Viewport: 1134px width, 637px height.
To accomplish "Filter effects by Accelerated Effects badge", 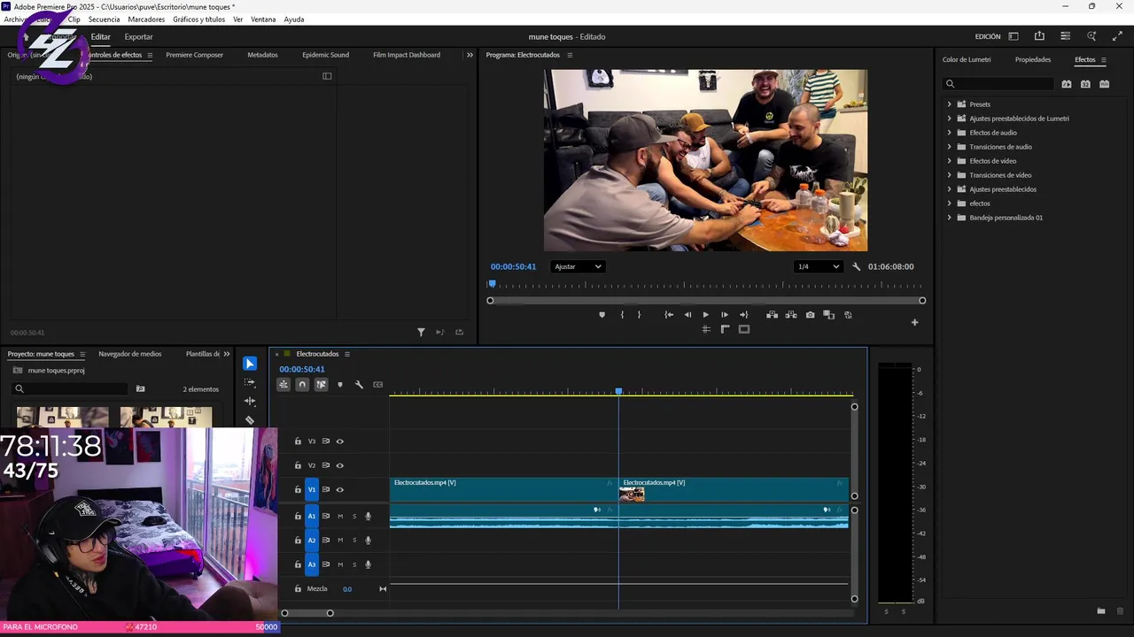I will [x=1067, y=84].
